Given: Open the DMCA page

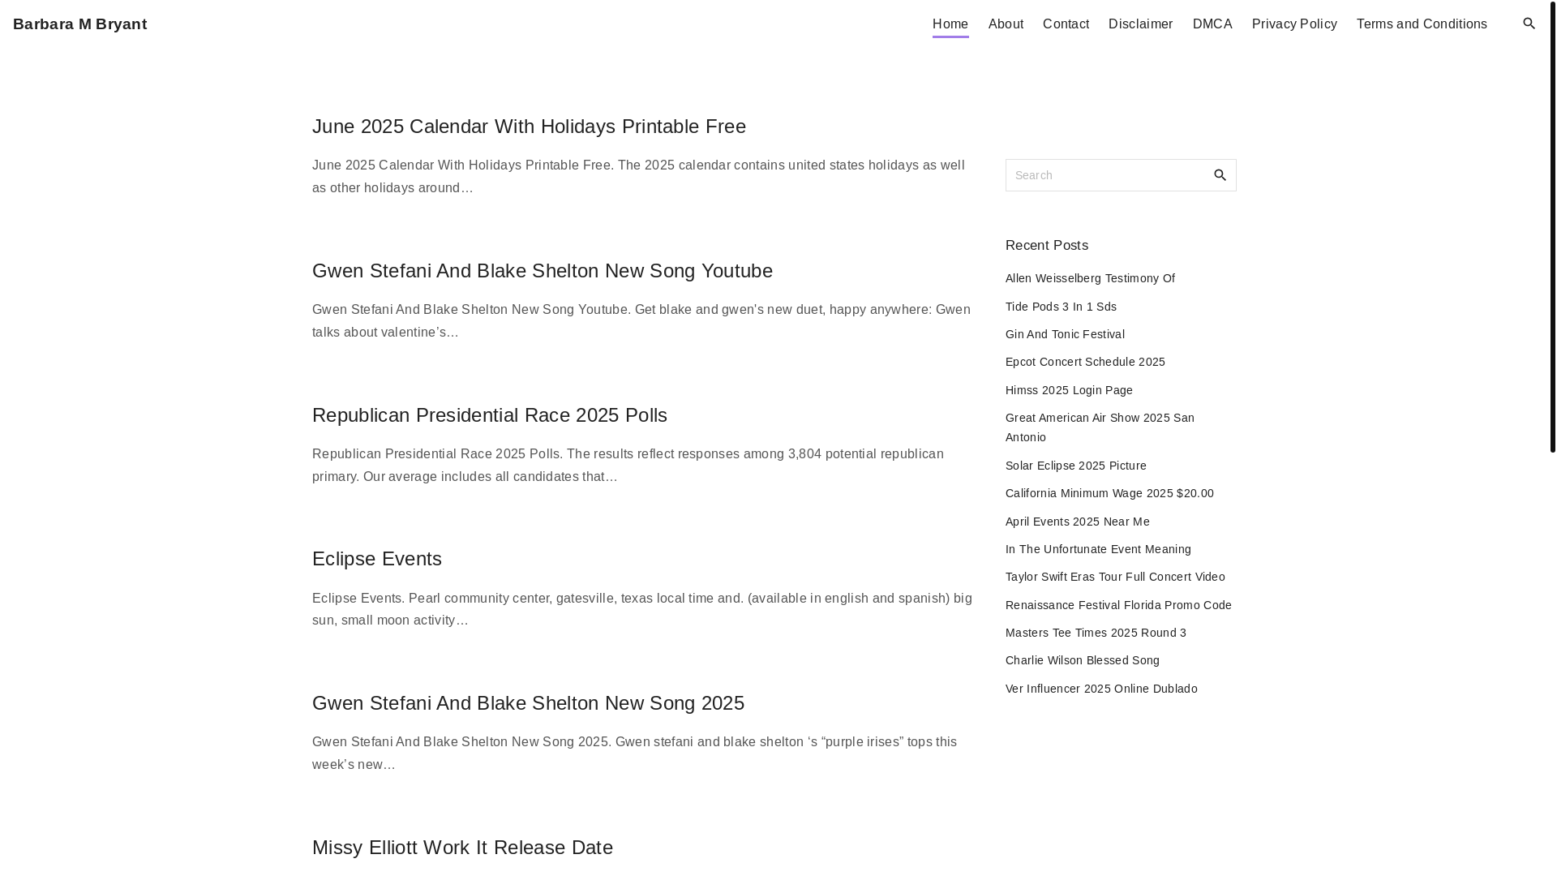Looking at the screenshot, I should (x=1212, y=24).
